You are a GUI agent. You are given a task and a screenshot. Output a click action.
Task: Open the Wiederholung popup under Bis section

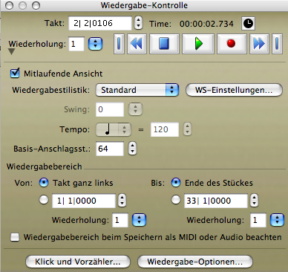click(x=277, y=220)
